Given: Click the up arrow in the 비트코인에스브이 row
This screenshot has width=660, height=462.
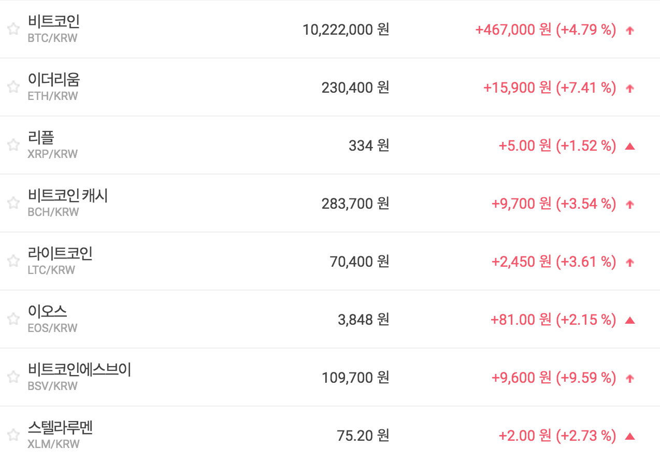Looking at the screenshot, I should (x=630, y=379).
